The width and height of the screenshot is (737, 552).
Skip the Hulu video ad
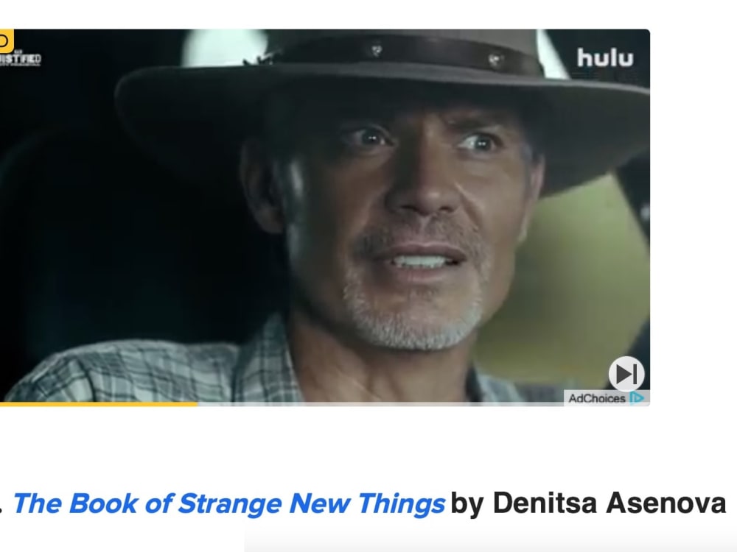626,374
